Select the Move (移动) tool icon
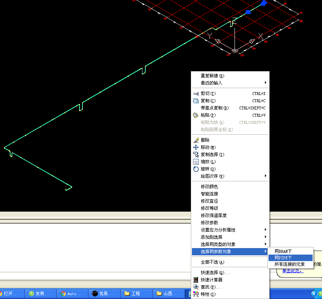The image size is (322, 299). (196, 147)
